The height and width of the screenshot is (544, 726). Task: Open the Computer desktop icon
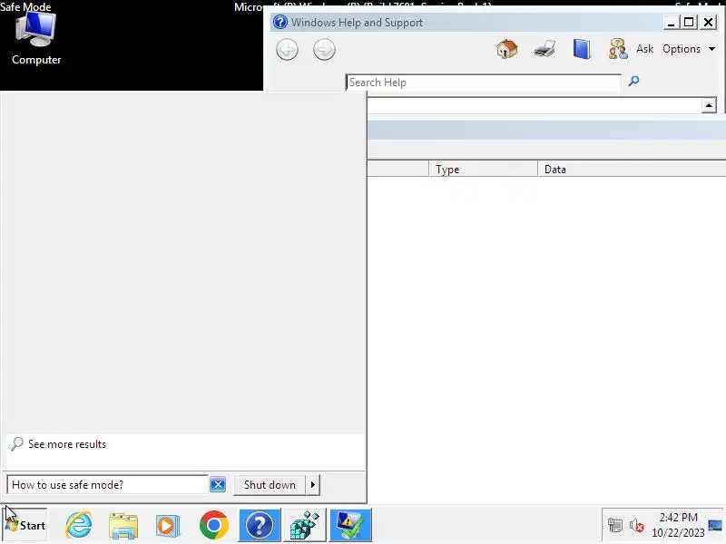pyautogui.click(x=36, y=39)
